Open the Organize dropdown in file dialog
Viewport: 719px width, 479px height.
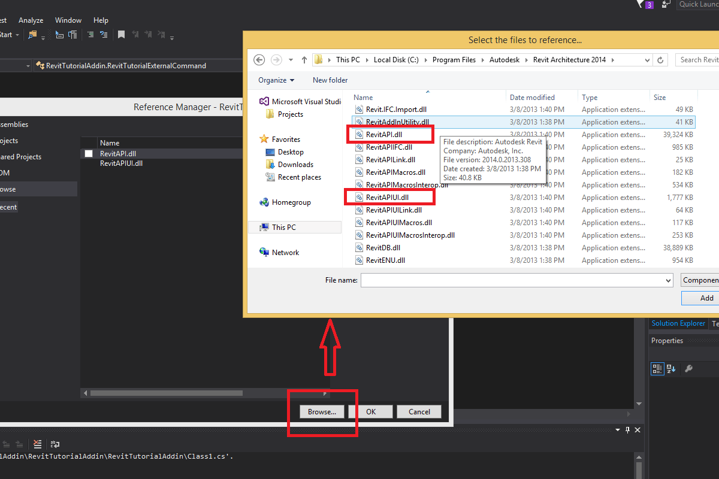click(x=276, y=80)
